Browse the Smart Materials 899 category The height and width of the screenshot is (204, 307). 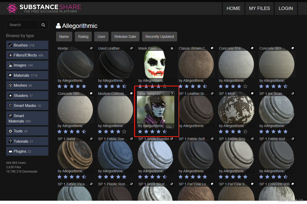click(x=27, y=118)
